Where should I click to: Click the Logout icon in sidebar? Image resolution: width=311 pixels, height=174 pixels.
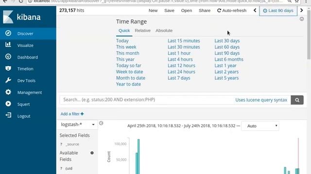[x=8, y=115]
